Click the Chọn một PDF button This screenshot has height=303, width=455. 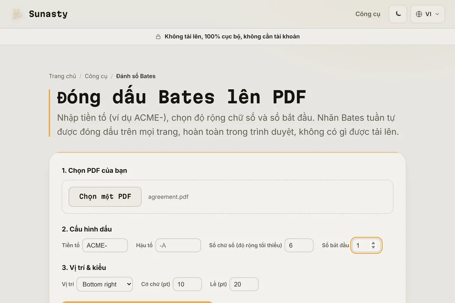pyautogui.click(x=105, y=197)
